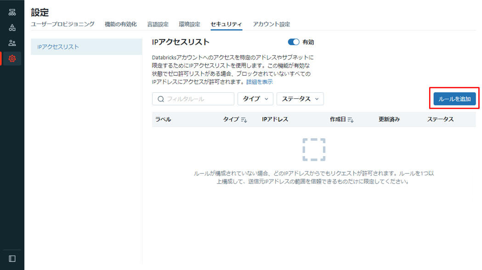482x270 pixels.
Task: Sort by タイプ column sort icon
Action: [x=244, y=120]
